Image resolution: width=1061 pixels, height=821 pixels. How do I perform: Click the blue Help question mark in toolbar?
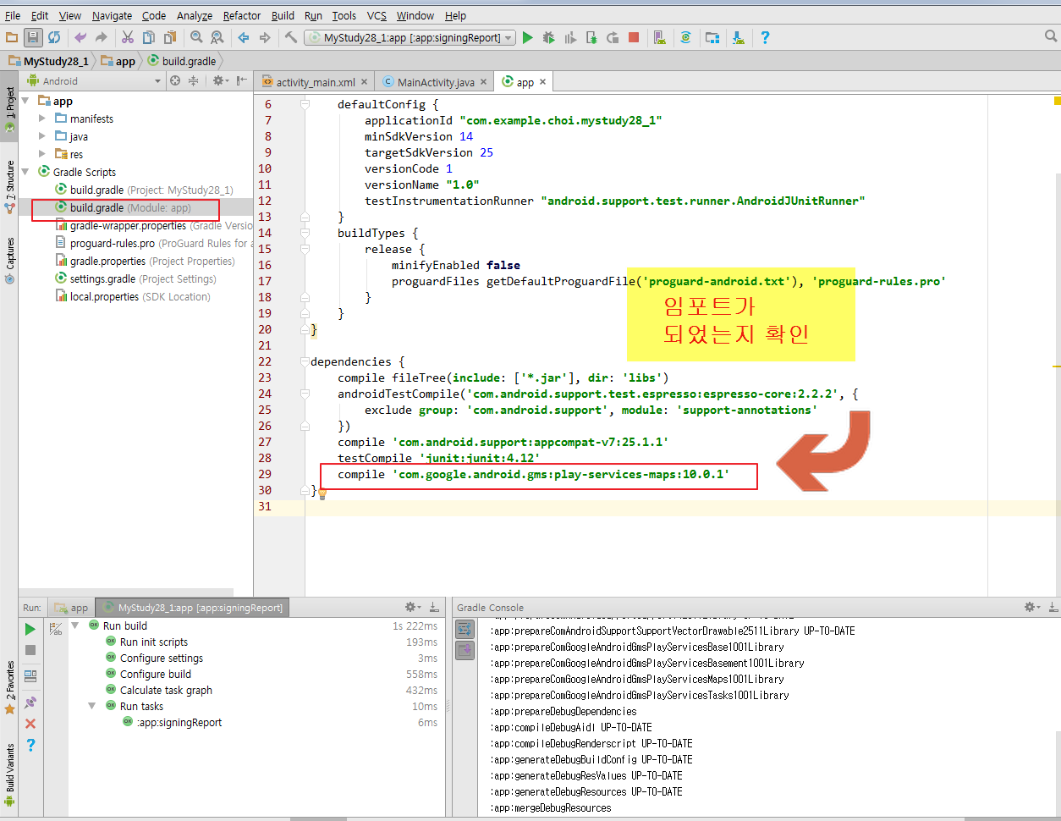pos(765,37)
